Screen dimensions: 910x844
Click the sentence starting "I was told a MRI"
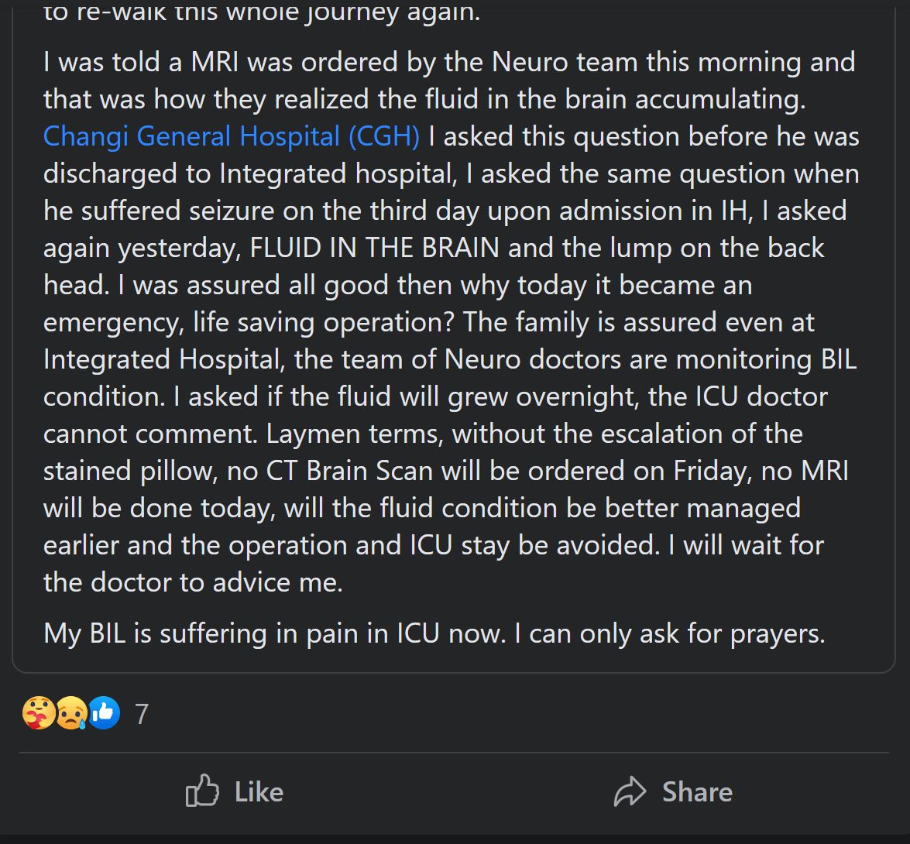pos(449,81)
